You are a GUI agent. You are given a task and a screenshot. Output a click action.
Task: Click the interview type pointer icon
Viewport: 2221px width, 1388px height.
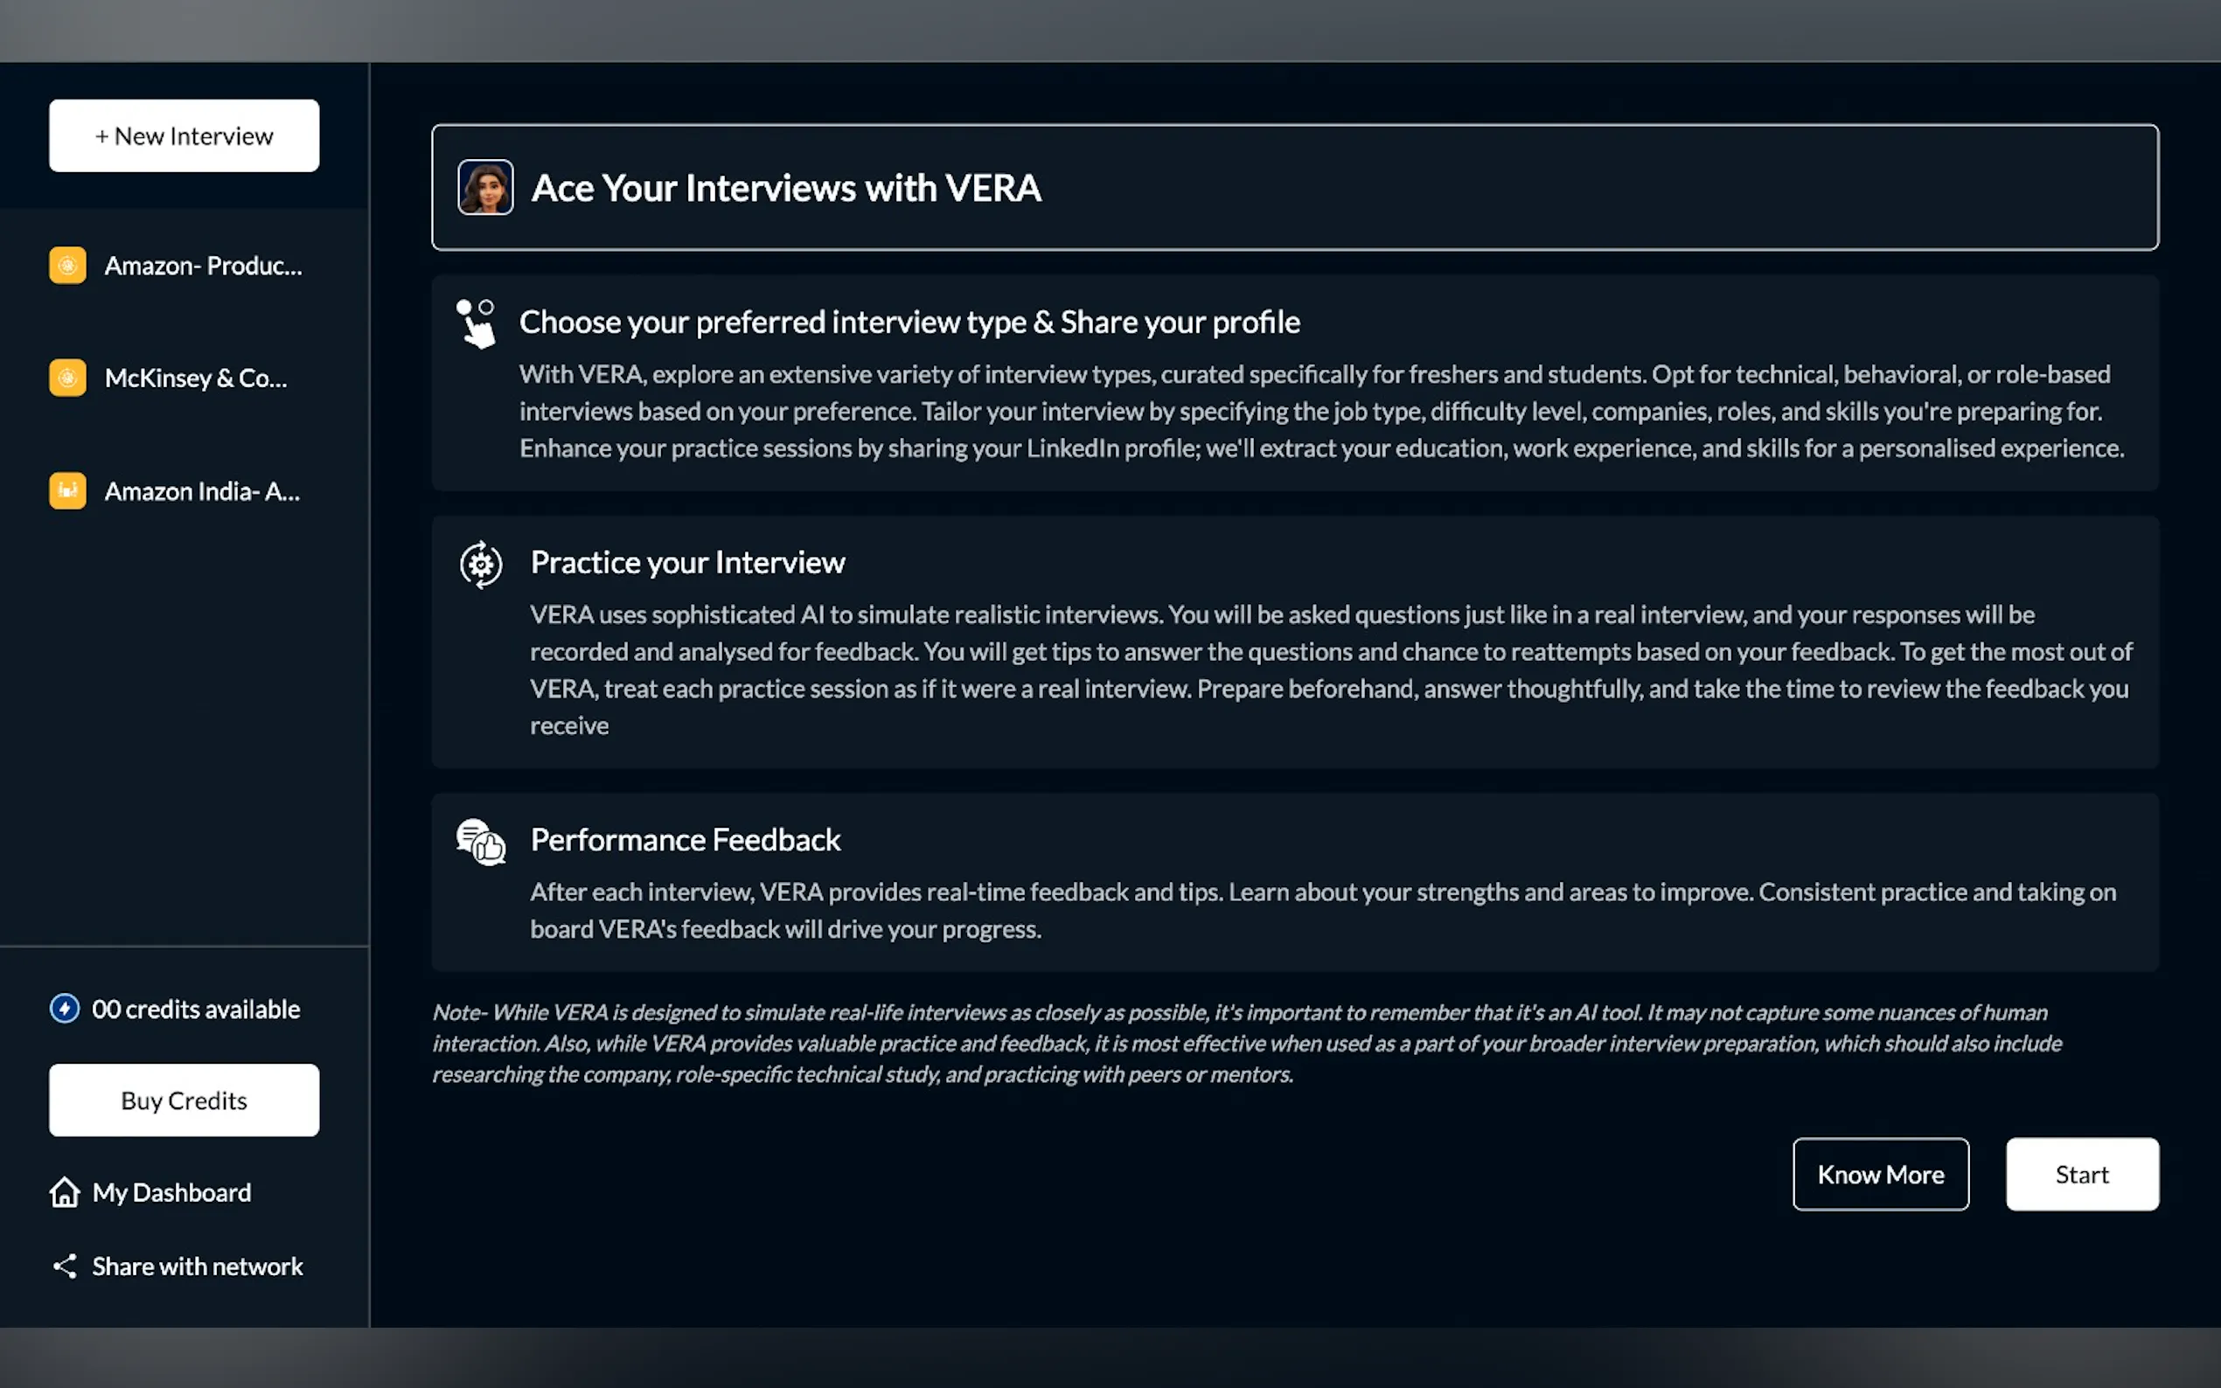click(x=477, y=323)
